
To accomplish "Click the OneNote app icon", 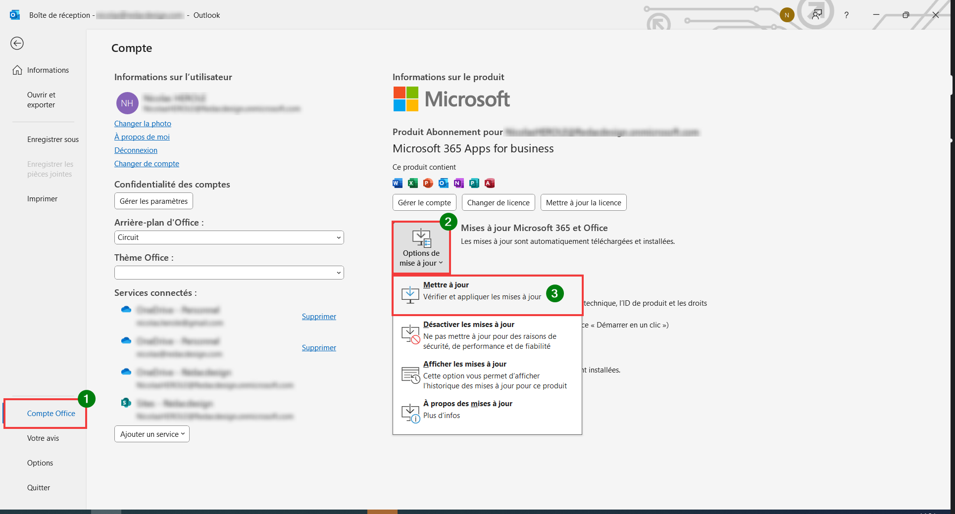I will [x=459, y=183].
